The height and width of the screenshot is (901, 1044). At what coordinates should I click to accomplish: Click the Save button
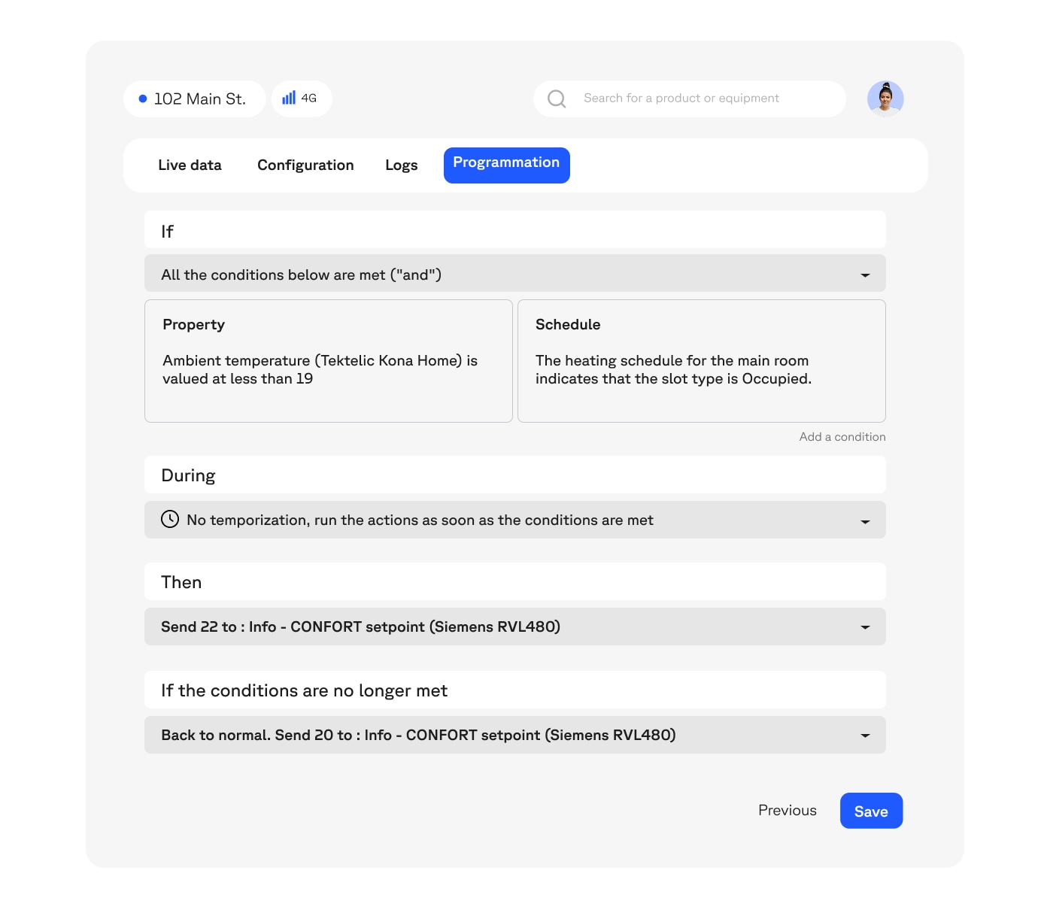[871, 811]
